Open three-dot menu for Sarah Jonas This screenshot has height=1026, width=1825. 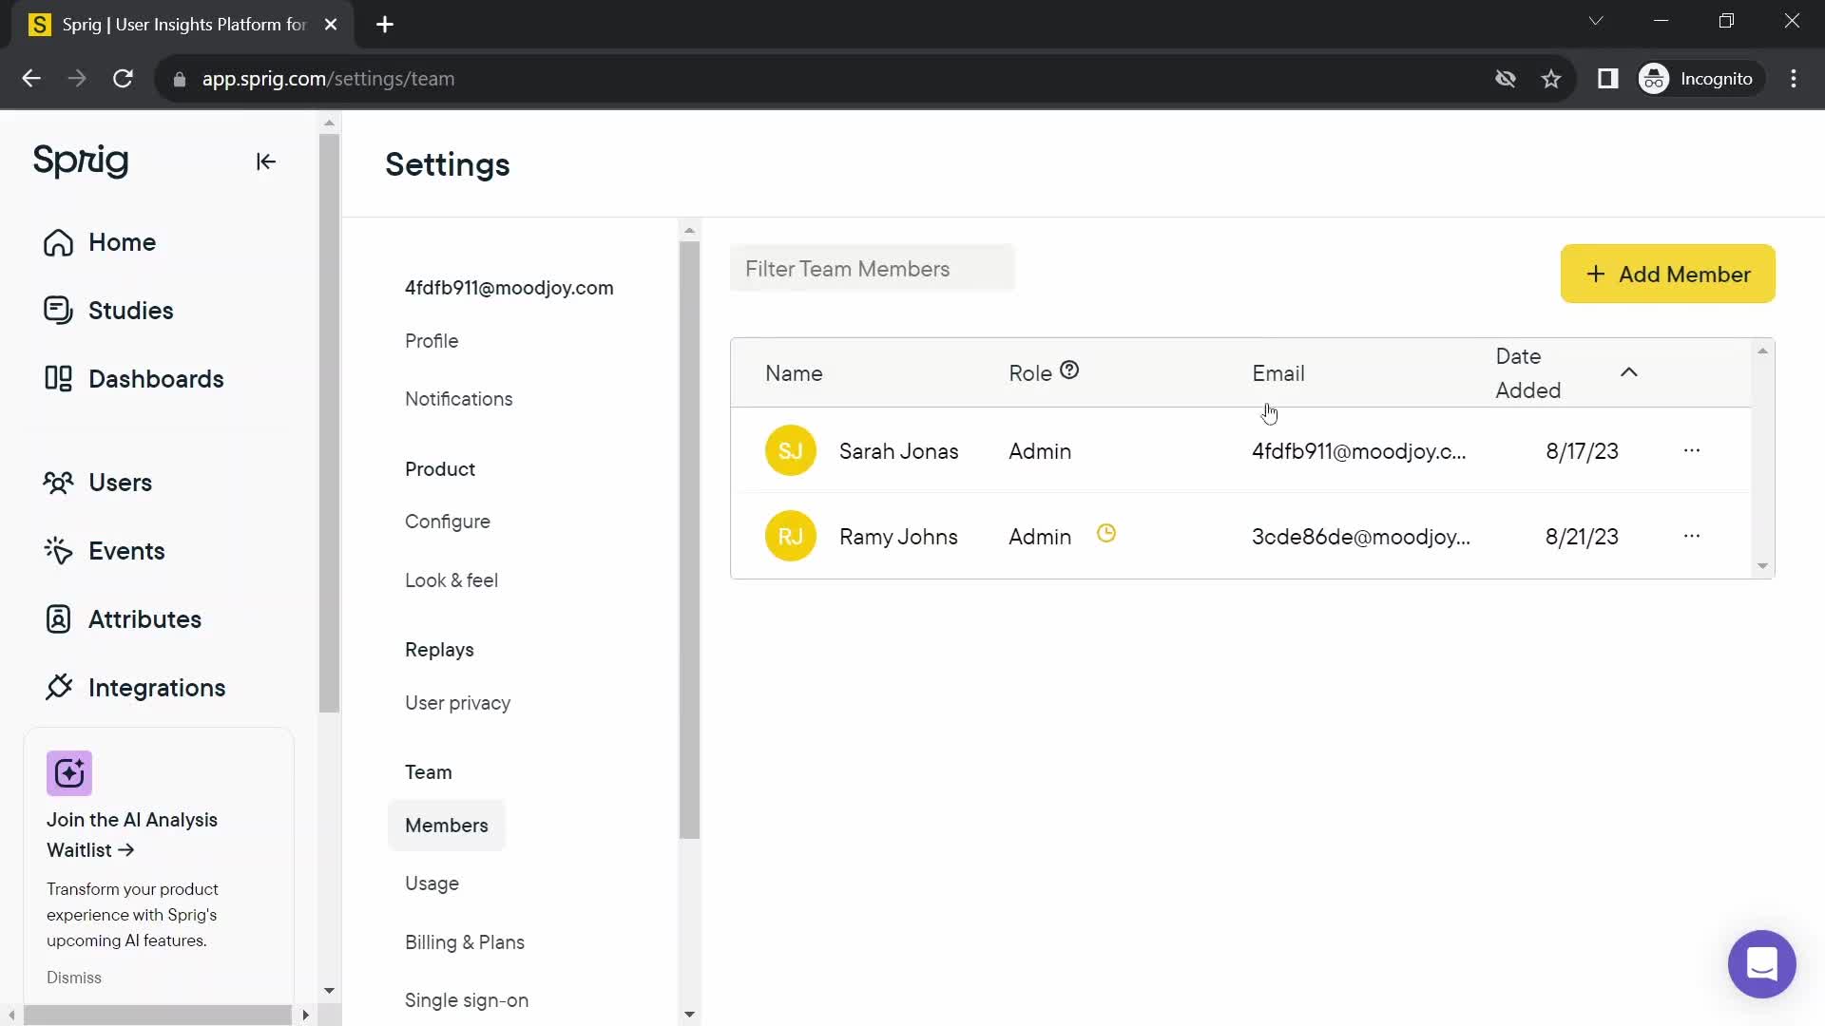click(x=1692, y=451)
